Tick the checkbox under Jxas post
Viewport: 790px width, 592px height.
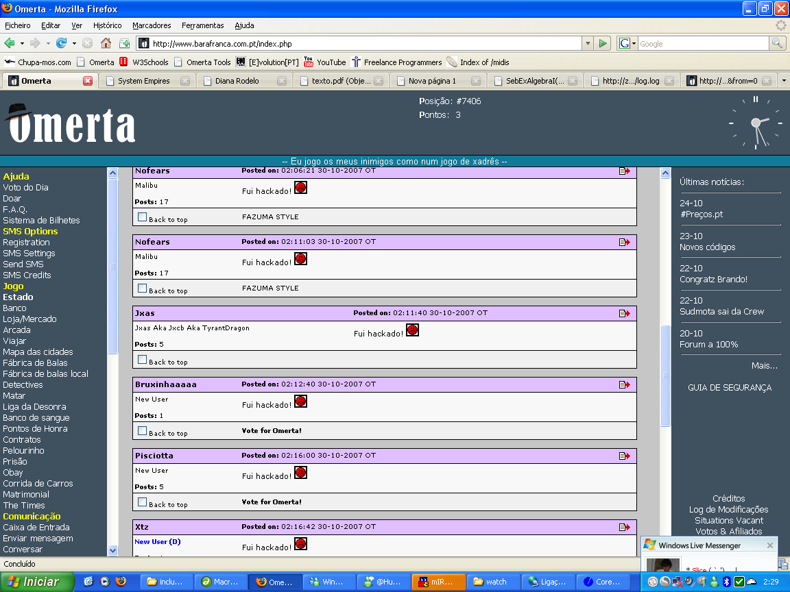143,360
